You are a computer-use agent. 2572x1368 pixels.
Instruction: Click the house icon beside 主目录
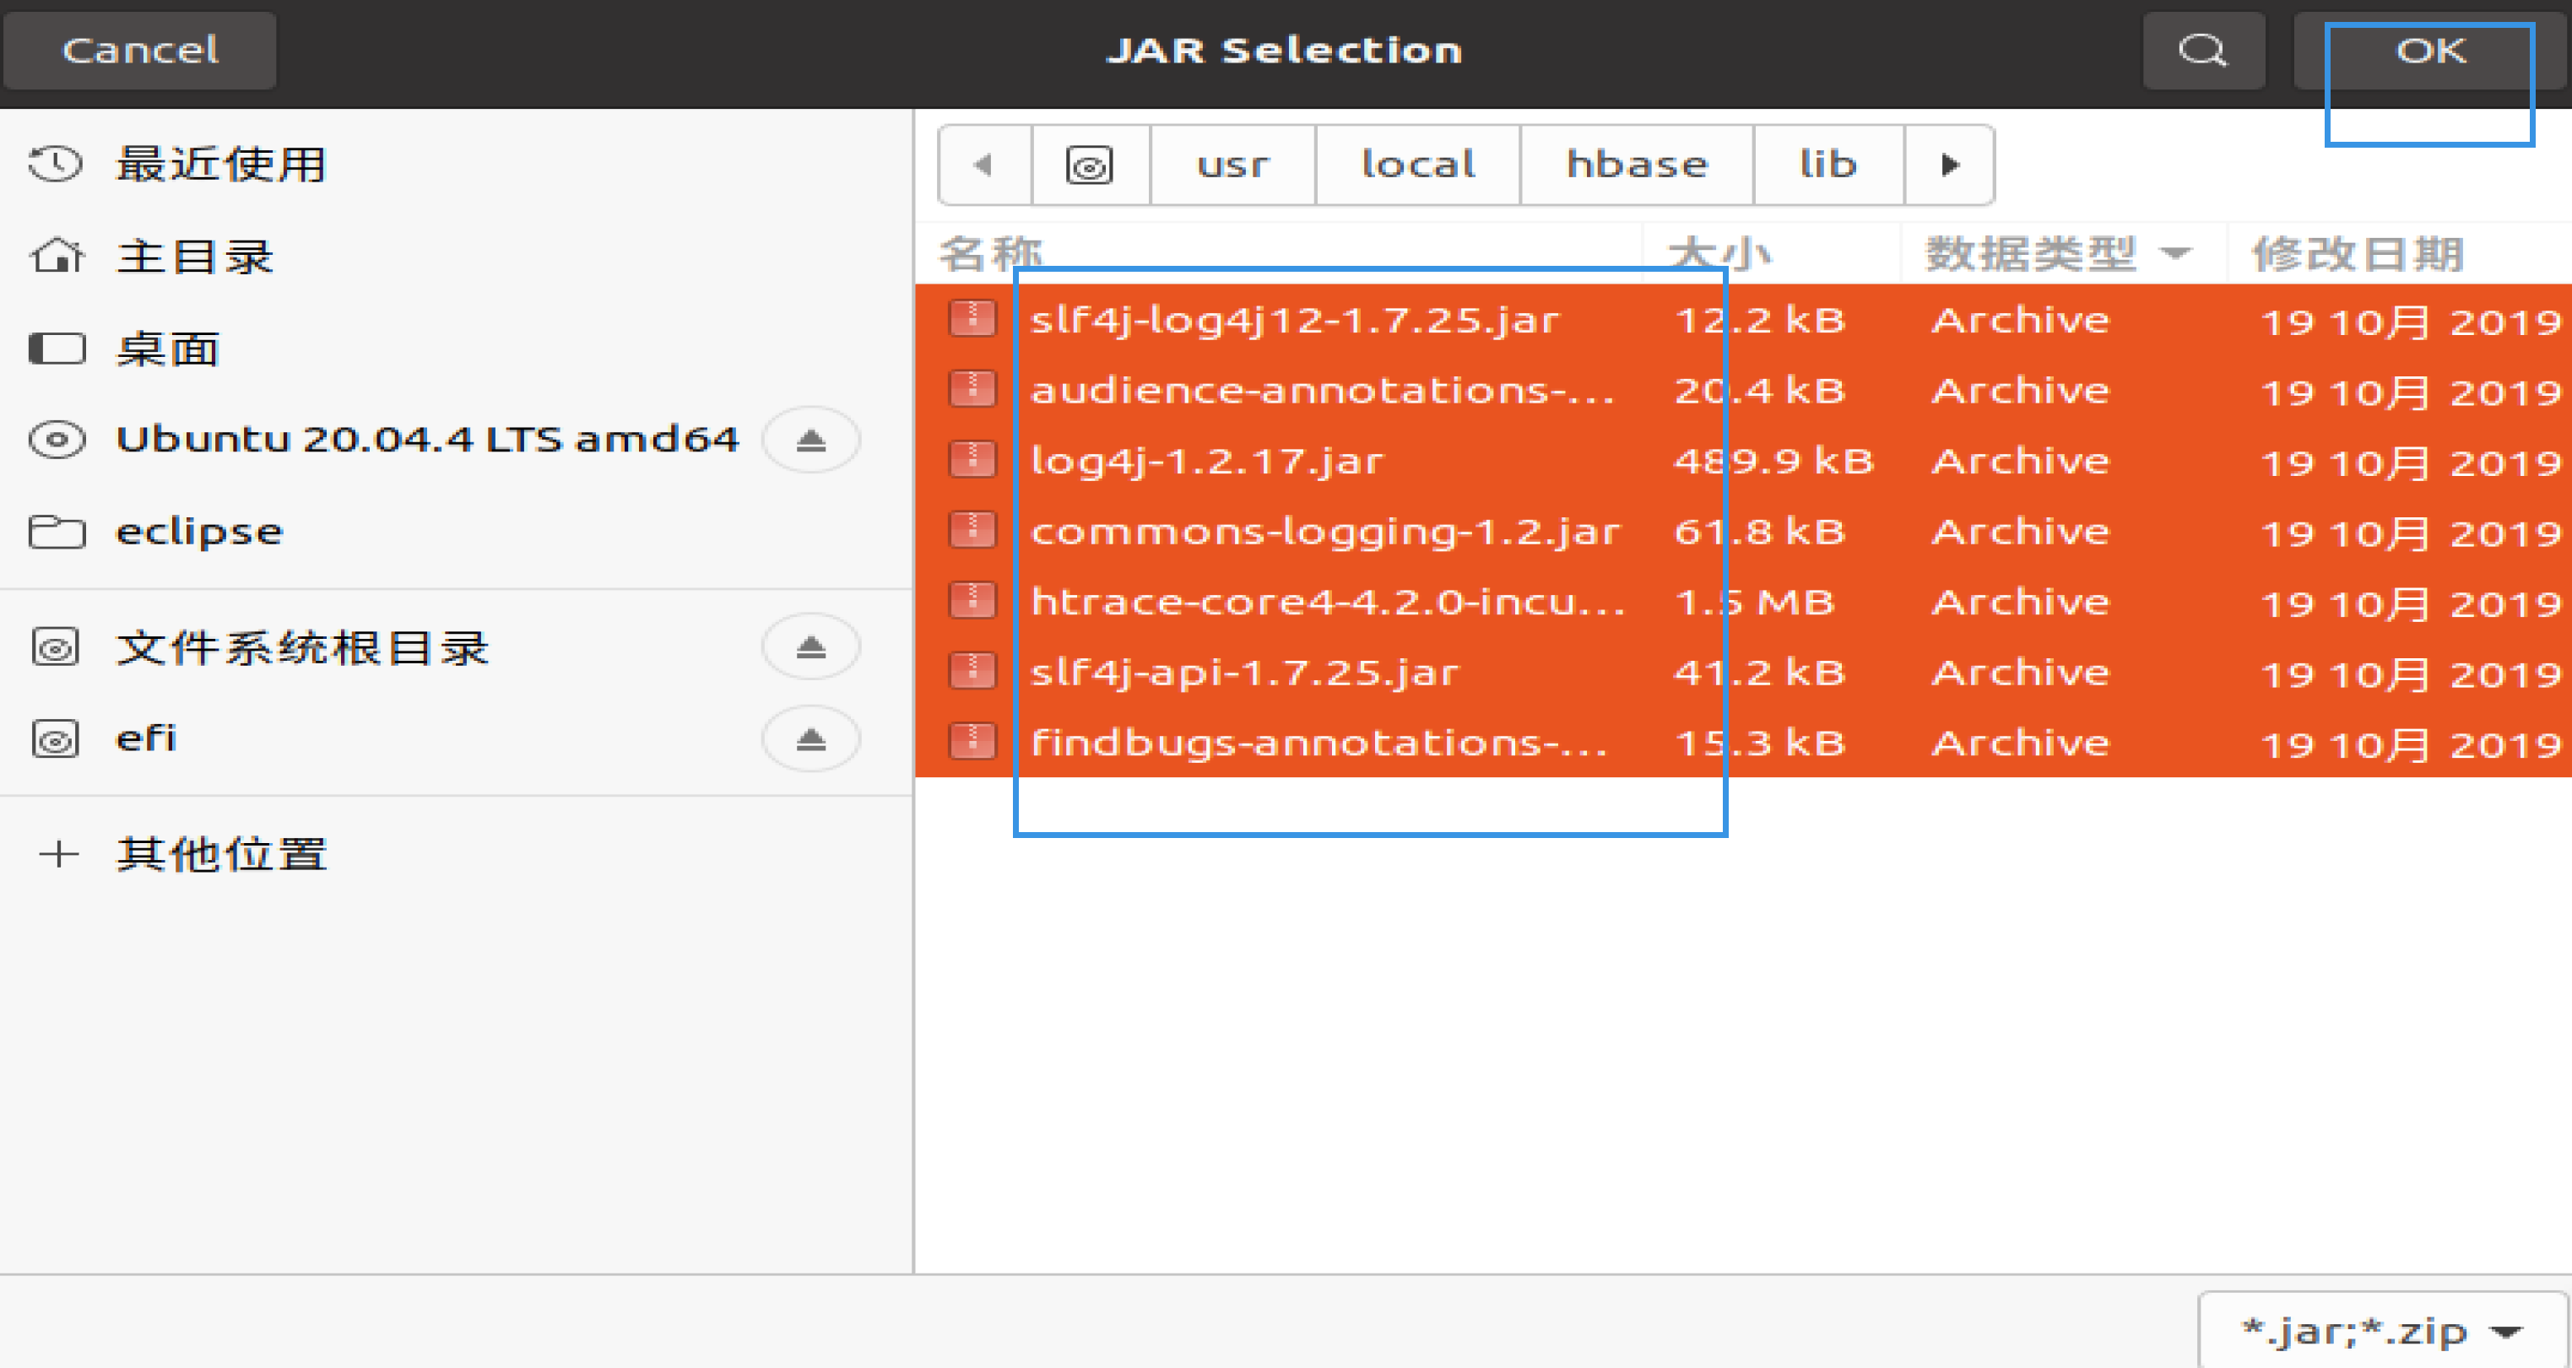tap(56, 256)
